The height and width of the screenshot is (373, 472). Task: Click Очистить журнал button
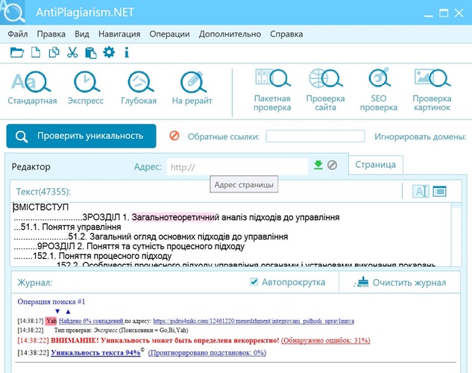pyautogui.click(x=400, y=283)
